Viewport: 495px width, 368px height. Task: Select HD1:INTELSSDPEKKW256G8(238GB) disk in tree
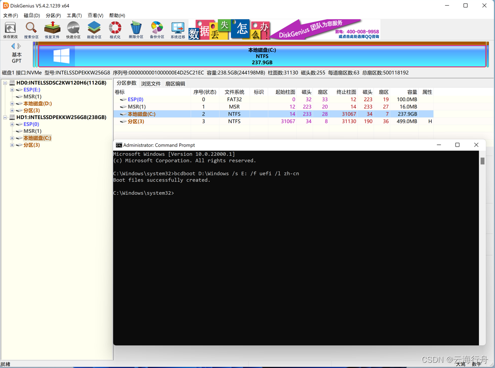61,117
